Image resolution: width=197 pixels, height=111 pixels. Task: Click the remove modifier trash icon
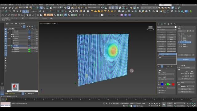[168, 67]
